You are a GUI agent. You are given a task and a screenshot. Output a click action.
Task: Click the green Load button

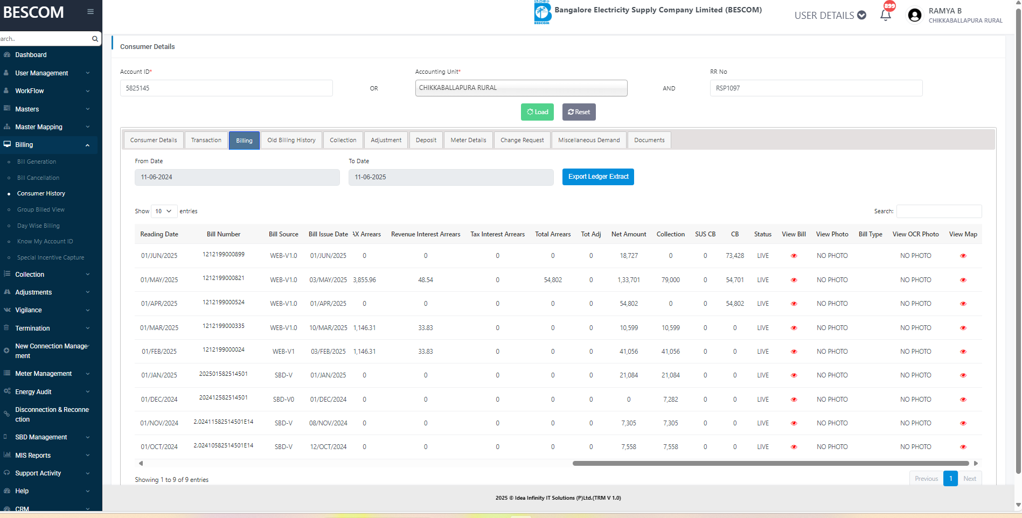[538, 112]
